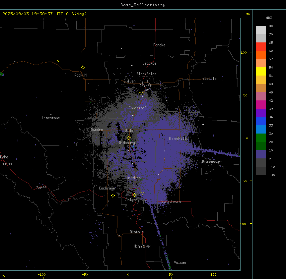The image size is (286, 279).
Task: Click the white asterisk east of Innisfail
Action: [x=167, y=100]
